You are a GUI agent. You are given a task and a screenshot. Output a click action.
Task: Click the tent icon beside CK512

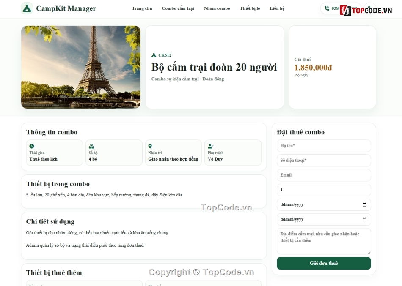click(x=154, y=55)
